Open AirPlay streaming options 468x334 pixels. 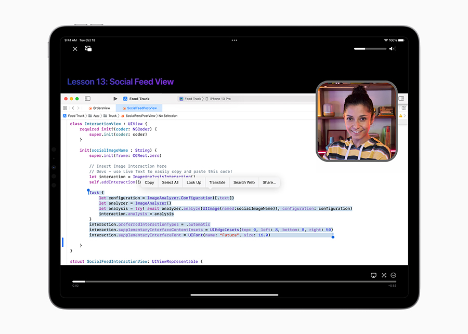click(373, 275)
